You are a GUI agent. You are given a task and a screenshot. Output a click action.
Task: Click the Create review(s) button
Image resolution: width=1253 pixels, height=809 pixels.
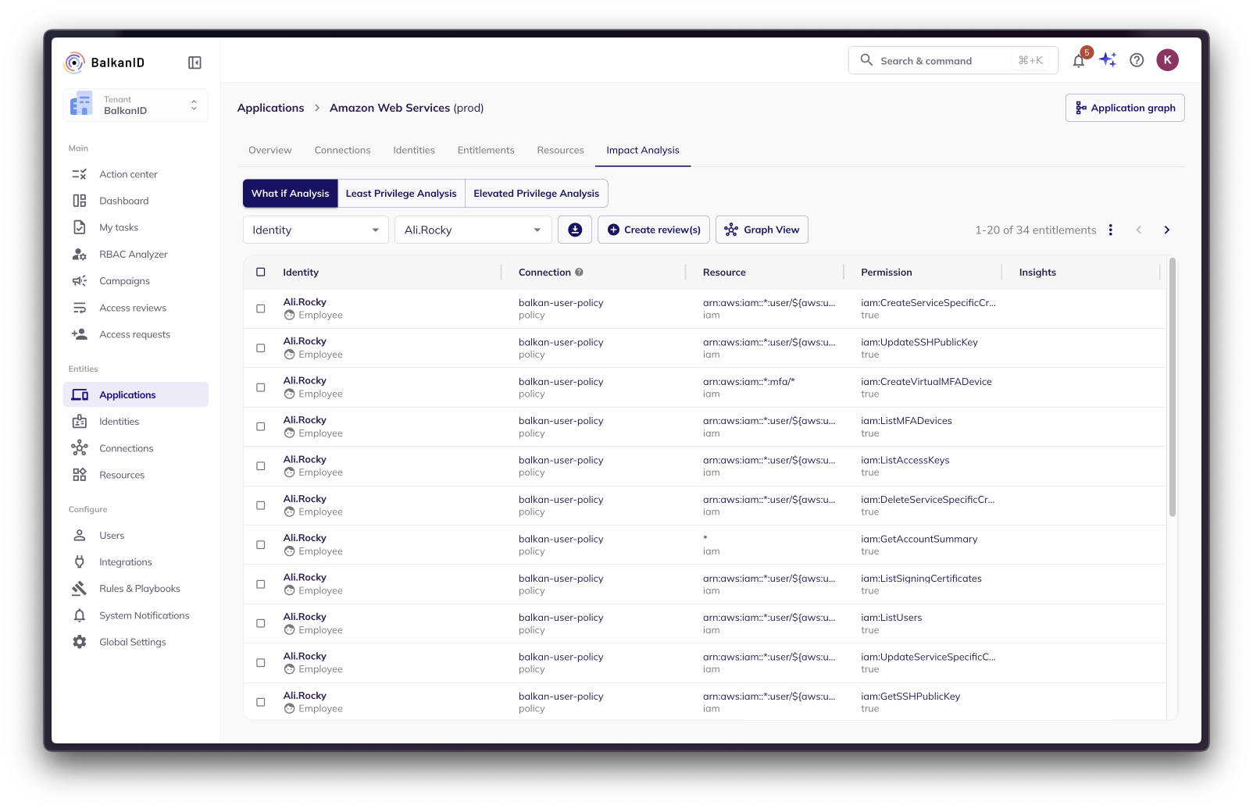(654, 230)
